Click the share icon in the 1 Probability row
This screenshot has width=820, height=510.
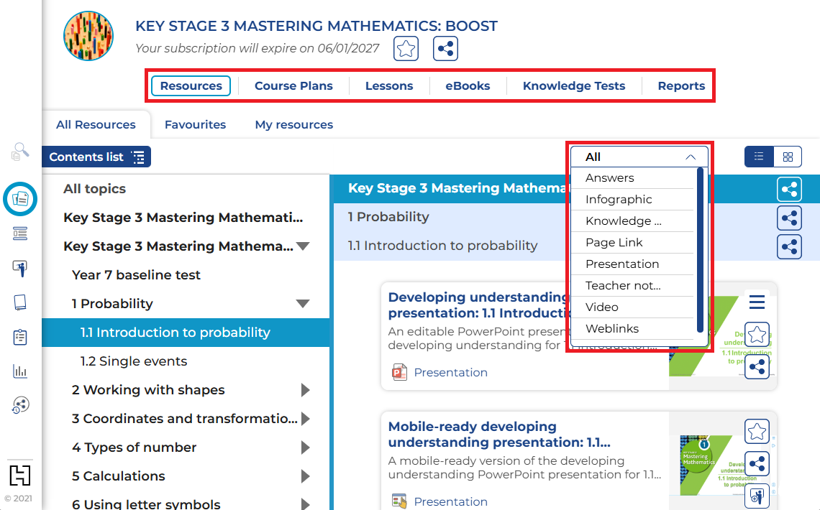pos(789,218)
